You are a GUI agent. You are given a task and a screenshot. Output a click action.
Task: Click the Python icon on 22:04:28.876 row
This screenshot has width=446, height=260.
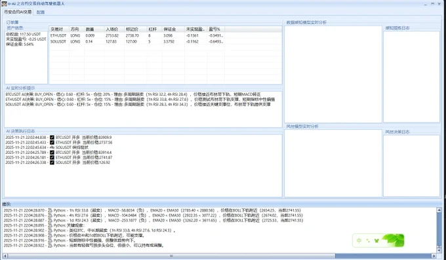(x=50, y=215)
